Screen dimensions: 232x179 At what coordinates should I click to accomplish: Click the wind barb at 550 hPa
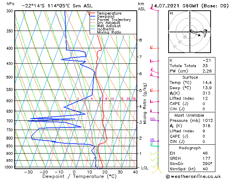point(155,90)
